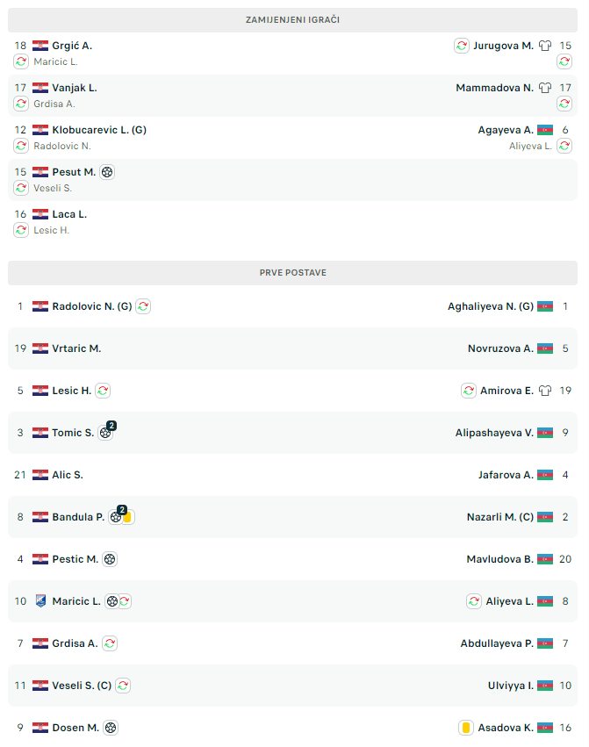Open Klobucarevic L. (G) substitute entry
Viewport: 589px width, 747px height.
tap(98, 130)
